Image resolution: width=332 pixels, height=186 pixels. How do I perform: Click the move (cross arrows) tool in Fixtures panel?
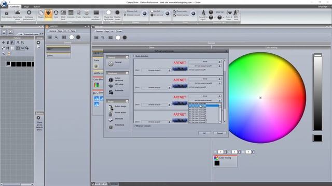3,42
